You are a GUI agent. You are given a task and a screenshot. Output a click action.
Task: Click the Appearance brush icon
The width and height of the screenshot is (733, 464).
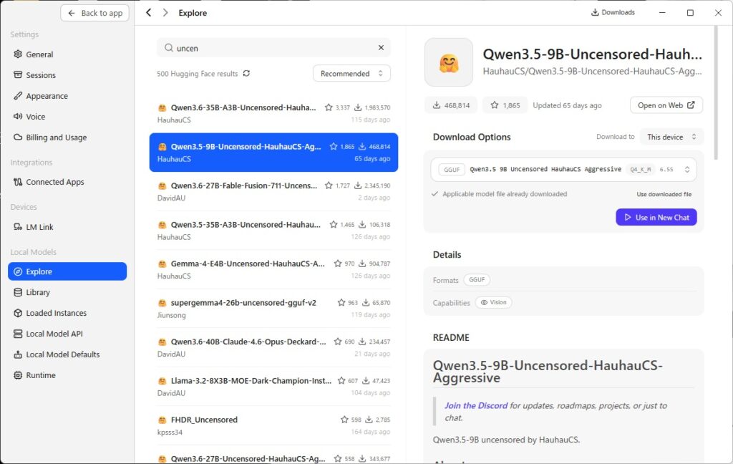(18, 96)
